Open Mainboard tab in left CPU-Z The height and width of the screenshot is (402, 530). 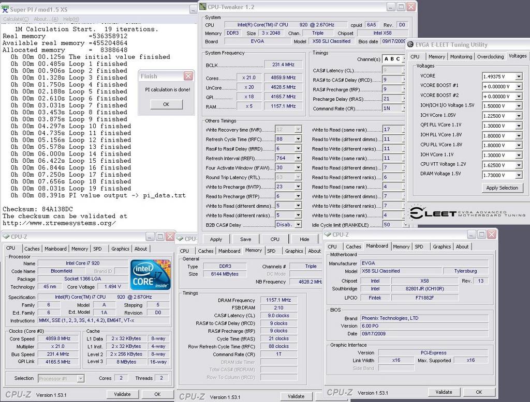(55, 249)
